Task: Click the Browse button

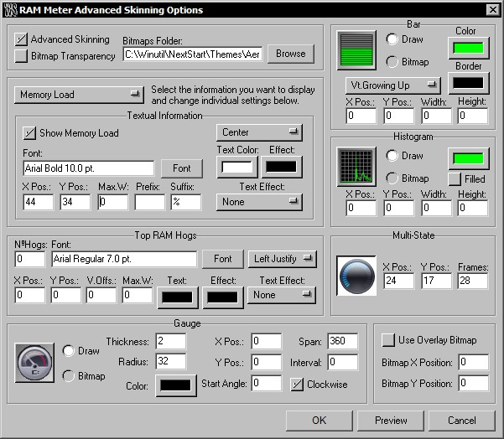Action: click(291, 54)
